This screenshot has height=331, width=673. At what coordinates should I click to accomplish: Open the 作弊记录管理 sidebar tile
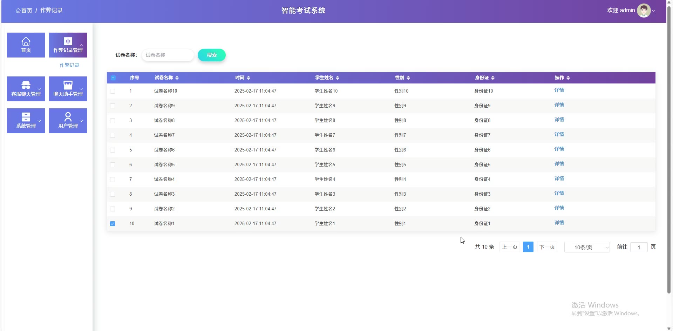point(68,45)
